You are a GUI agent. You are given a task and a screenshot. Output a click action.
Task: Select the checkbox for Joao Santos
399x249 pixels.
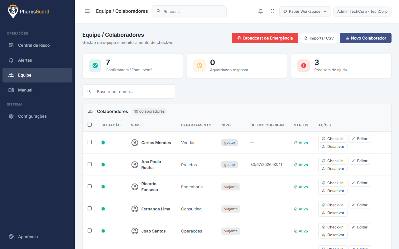[90, 231]
